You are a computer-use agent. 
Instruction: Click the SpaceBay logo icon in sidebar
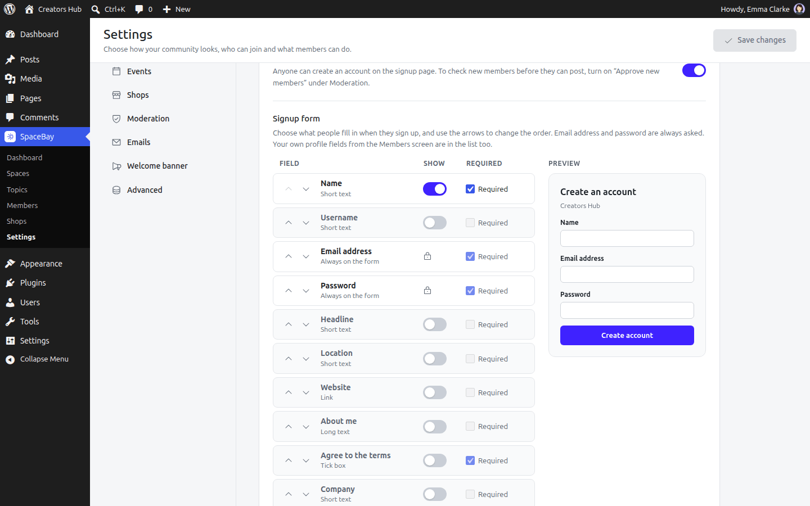point(10,137)
